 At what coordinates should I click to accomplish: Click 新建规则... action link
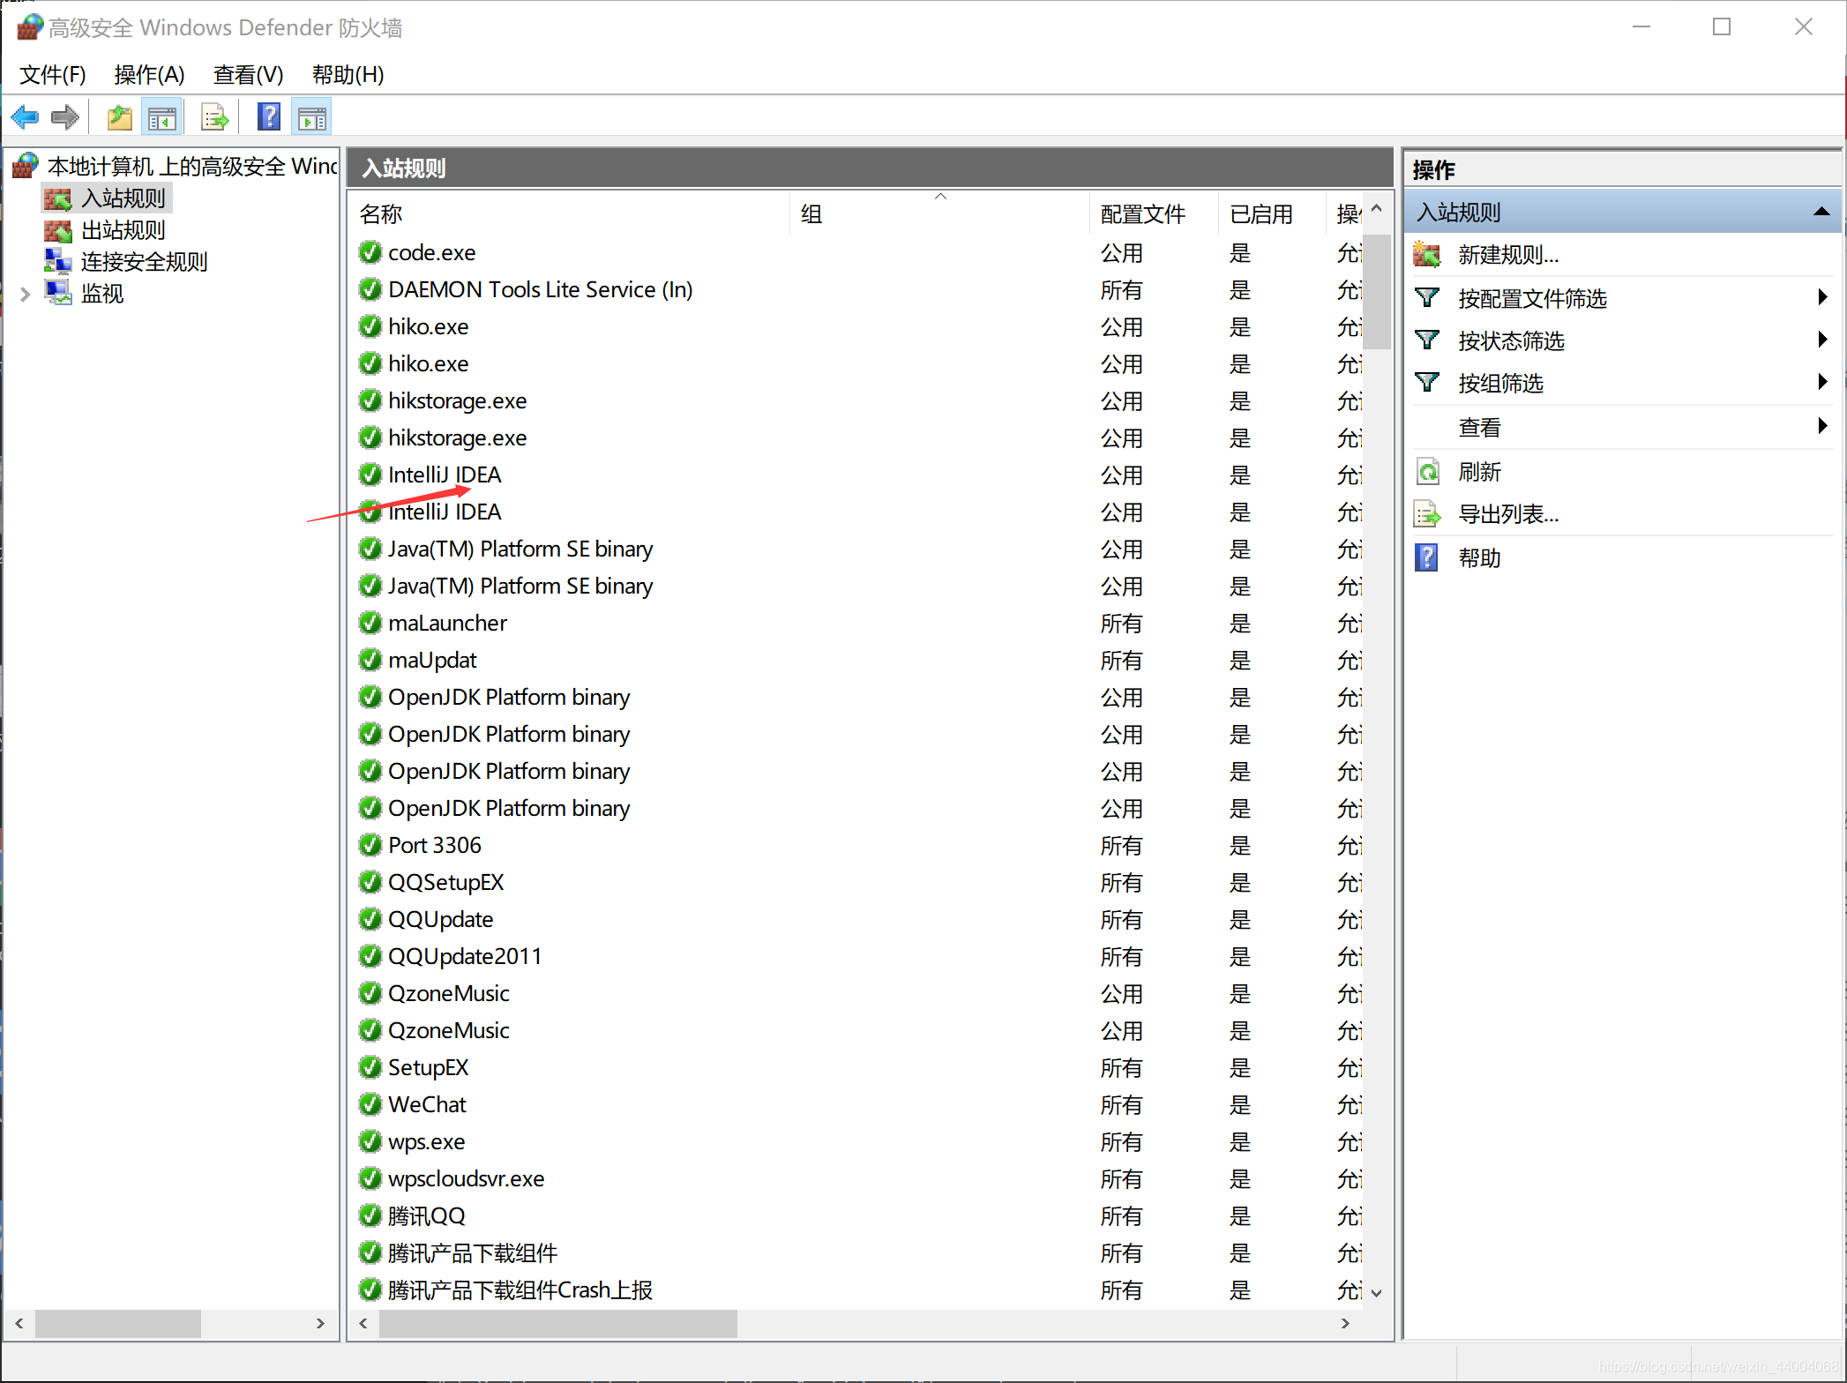click(1508, 256)
